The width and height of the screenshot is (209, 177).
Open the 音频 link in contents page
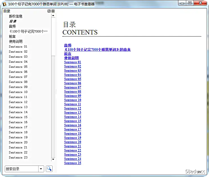pyautogui.click(x=68, y=45)
